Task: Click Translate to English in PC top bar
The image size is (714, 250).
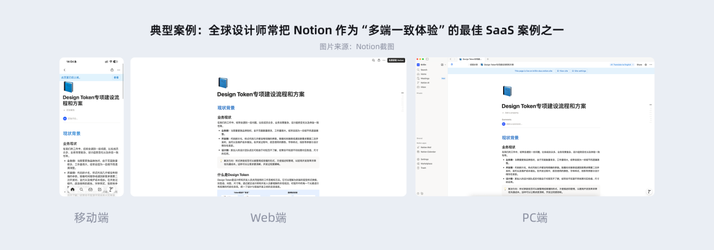Action: pos(620,64)
